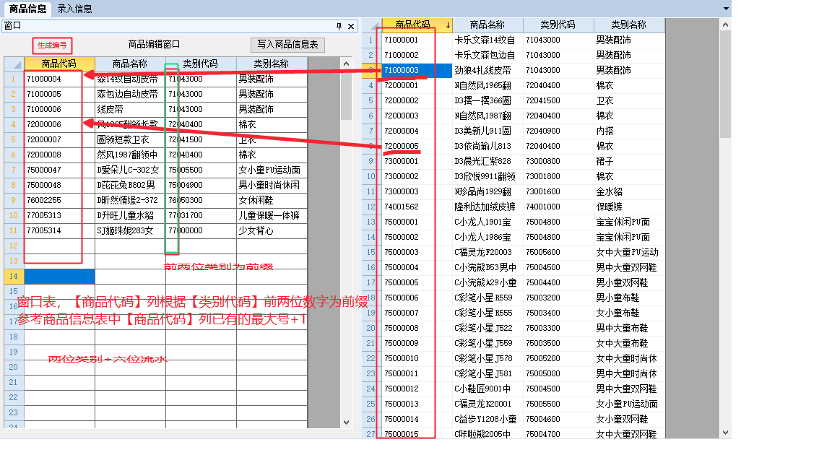Select the 商品信息 tab
Image resolution: width=832 pixels, height=468 pixels.
click(x=27, y=9)
